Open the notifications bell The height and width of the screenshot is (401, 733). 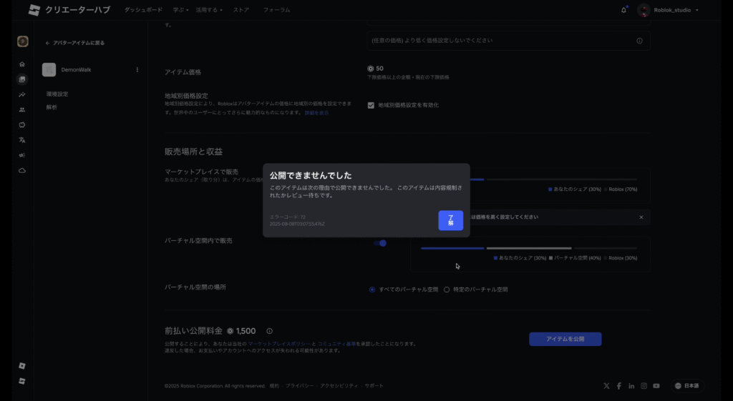(x=623, y=10)
